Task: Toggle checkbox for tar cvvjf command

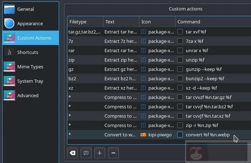Action: (x=180, y=107)
